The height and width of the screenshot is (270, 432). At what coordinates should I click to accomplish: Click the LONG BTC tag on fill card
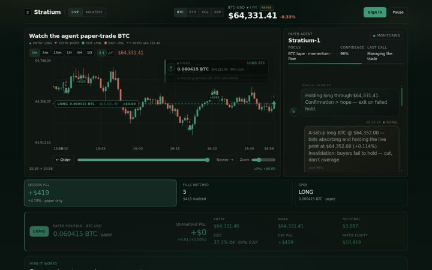coord(256,63)
